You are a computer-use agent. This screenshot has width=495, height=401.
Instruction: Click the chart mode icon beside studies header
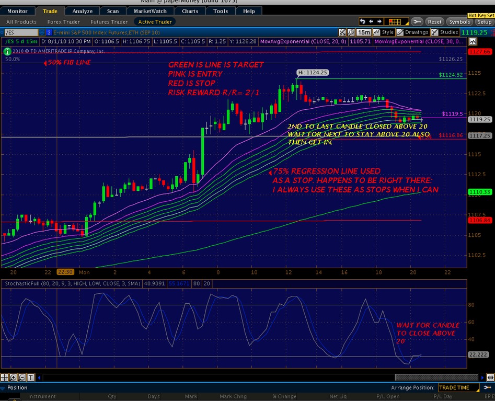coord(473,42)
